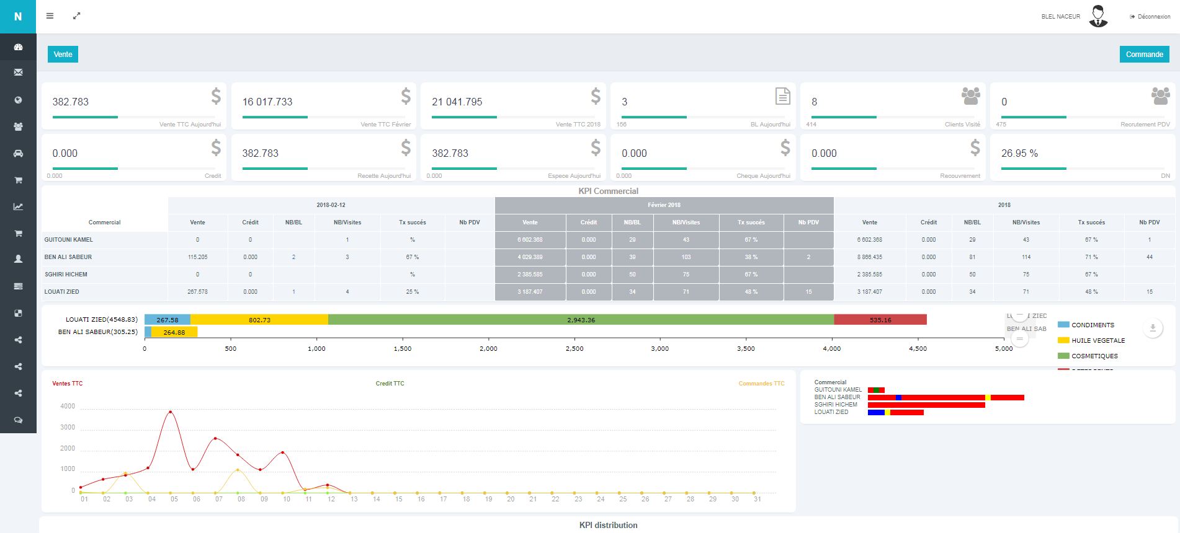The width and height of the screenshot is (1180, 533).
Task: Click cart icon just below the car icon
Action: point(18,180)
